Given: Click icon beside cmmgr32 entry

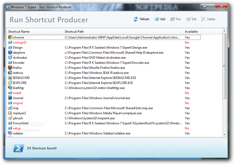Looking at the screenshot, I should 10,42.
